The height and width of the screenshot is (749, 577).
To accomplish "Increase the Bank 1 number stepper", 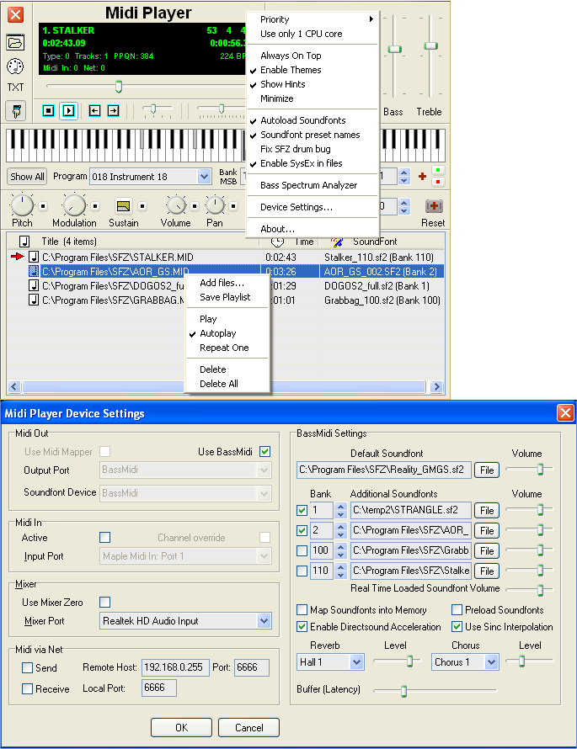I will point(340,507).
